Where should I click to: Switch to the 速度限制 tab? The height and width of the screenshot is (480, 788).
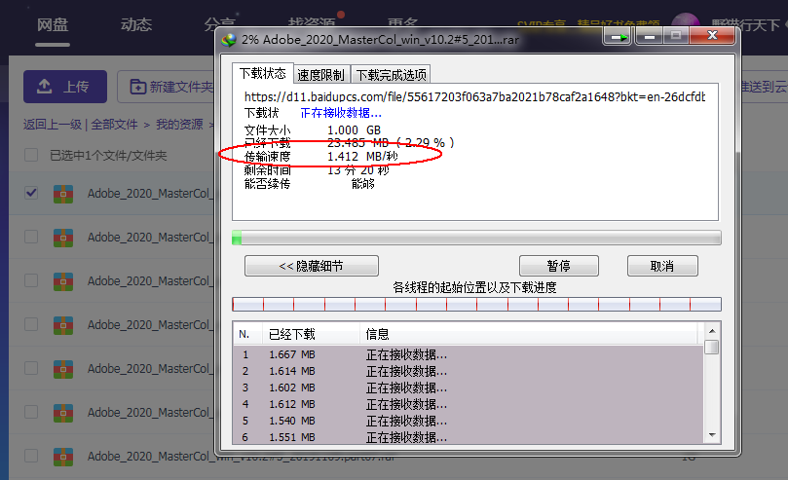[320, 75]
